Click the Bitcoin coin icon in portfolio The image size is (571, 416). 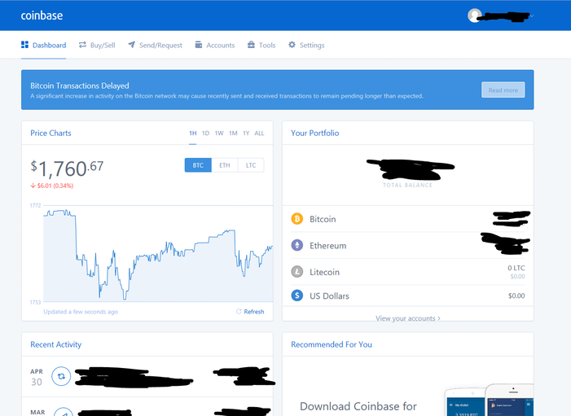pyautogui.click(x=296, y=219)
